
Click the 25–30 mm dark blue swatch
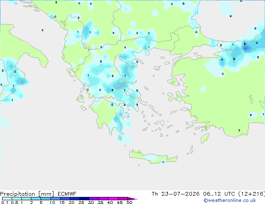click(84, 199)
